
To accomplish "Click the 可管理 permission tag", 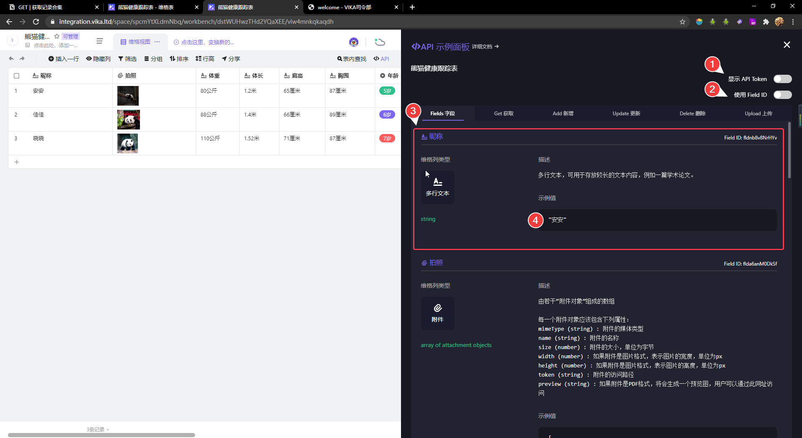I will click(71, 36).
